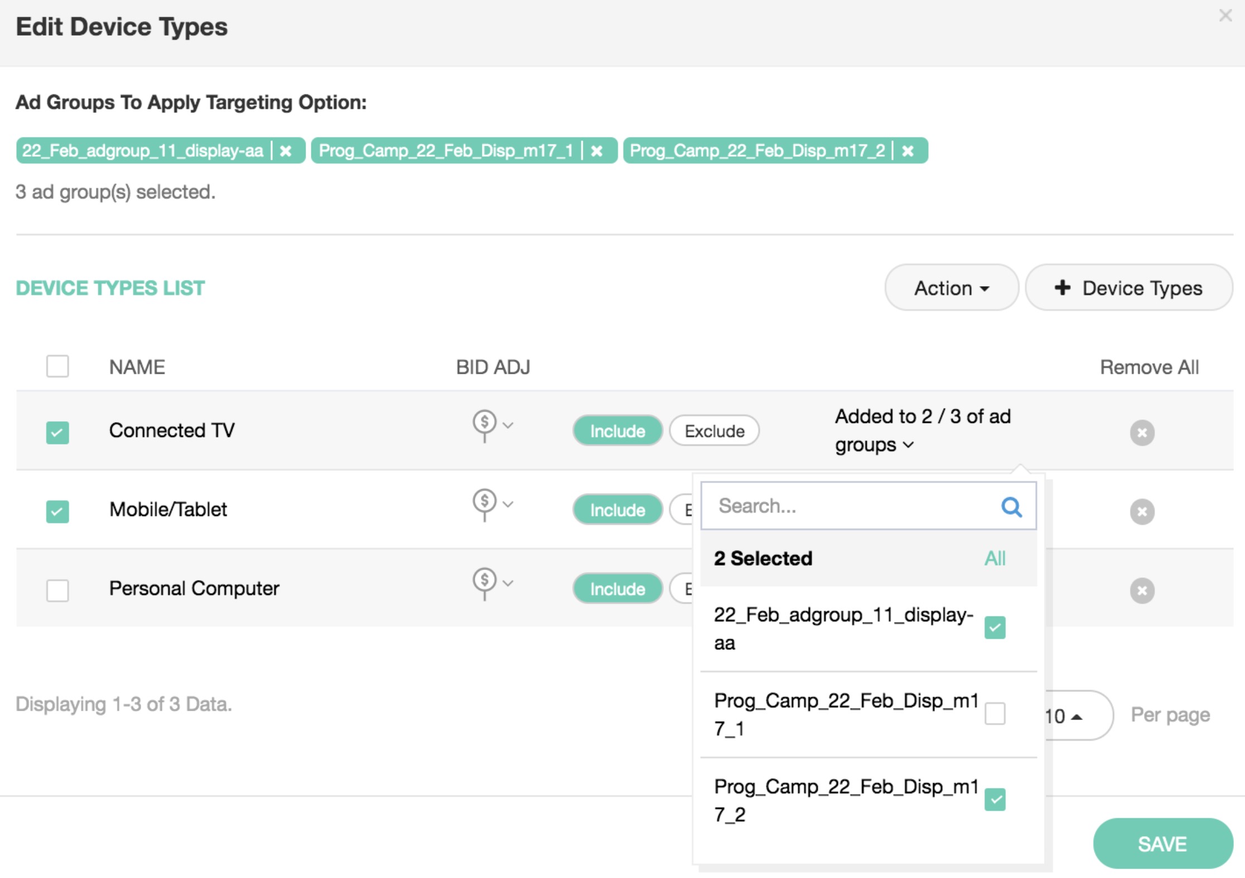This screenshot has width=1245, height=878.
Task: Uncheck the Connected TV checkbox
Action: point(57,432)
